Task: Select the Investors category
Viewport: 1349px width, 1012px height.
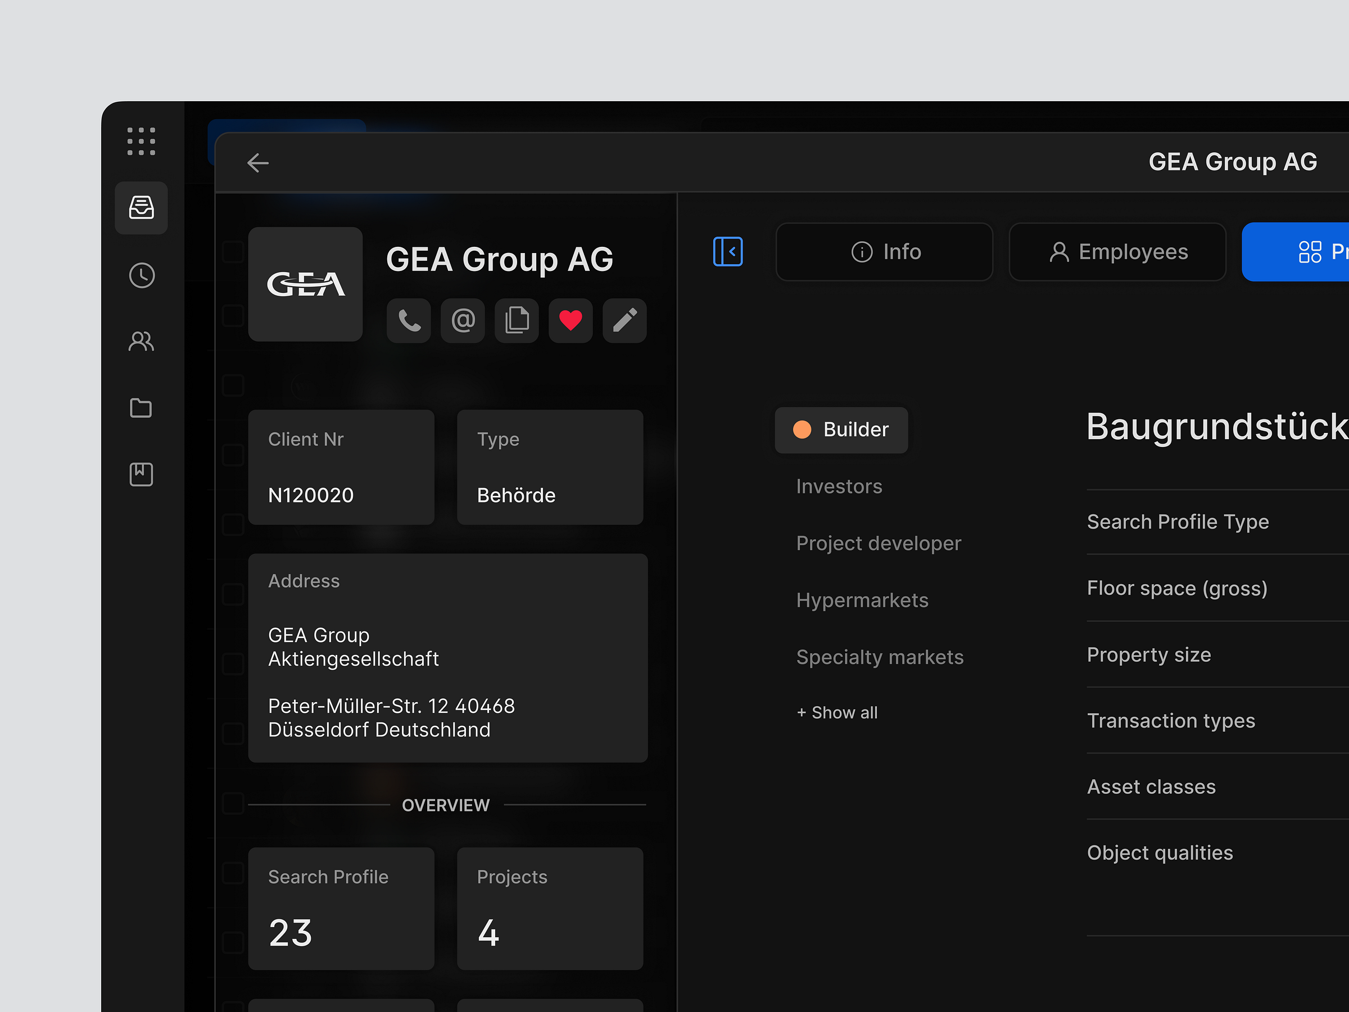Action: click(x=839, y=486)
